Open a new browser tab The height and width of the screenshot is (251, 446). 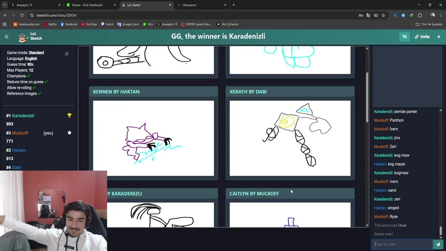pos(233,5)
